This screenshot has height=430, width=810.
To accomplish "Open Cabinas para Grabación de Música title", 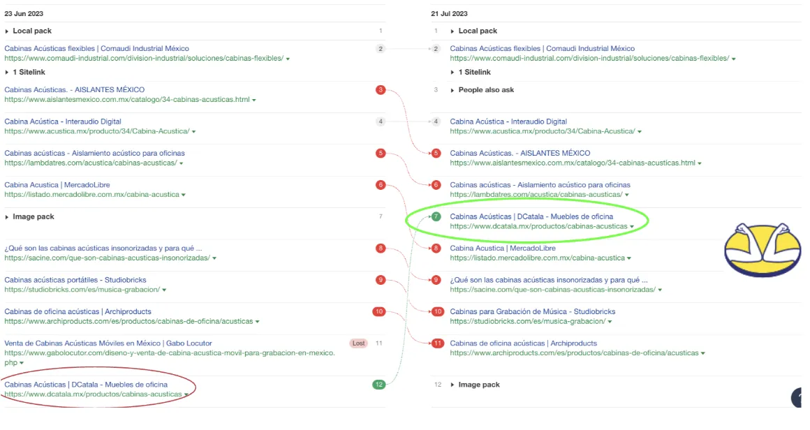I will (533, 312).
